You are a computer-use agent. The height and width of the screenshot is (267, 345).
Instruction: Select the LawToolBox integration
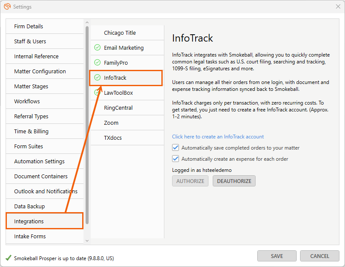pyautogui.click(x=128, y=93)
